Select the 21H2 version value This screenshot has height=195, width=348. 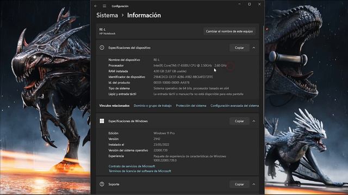157,139
